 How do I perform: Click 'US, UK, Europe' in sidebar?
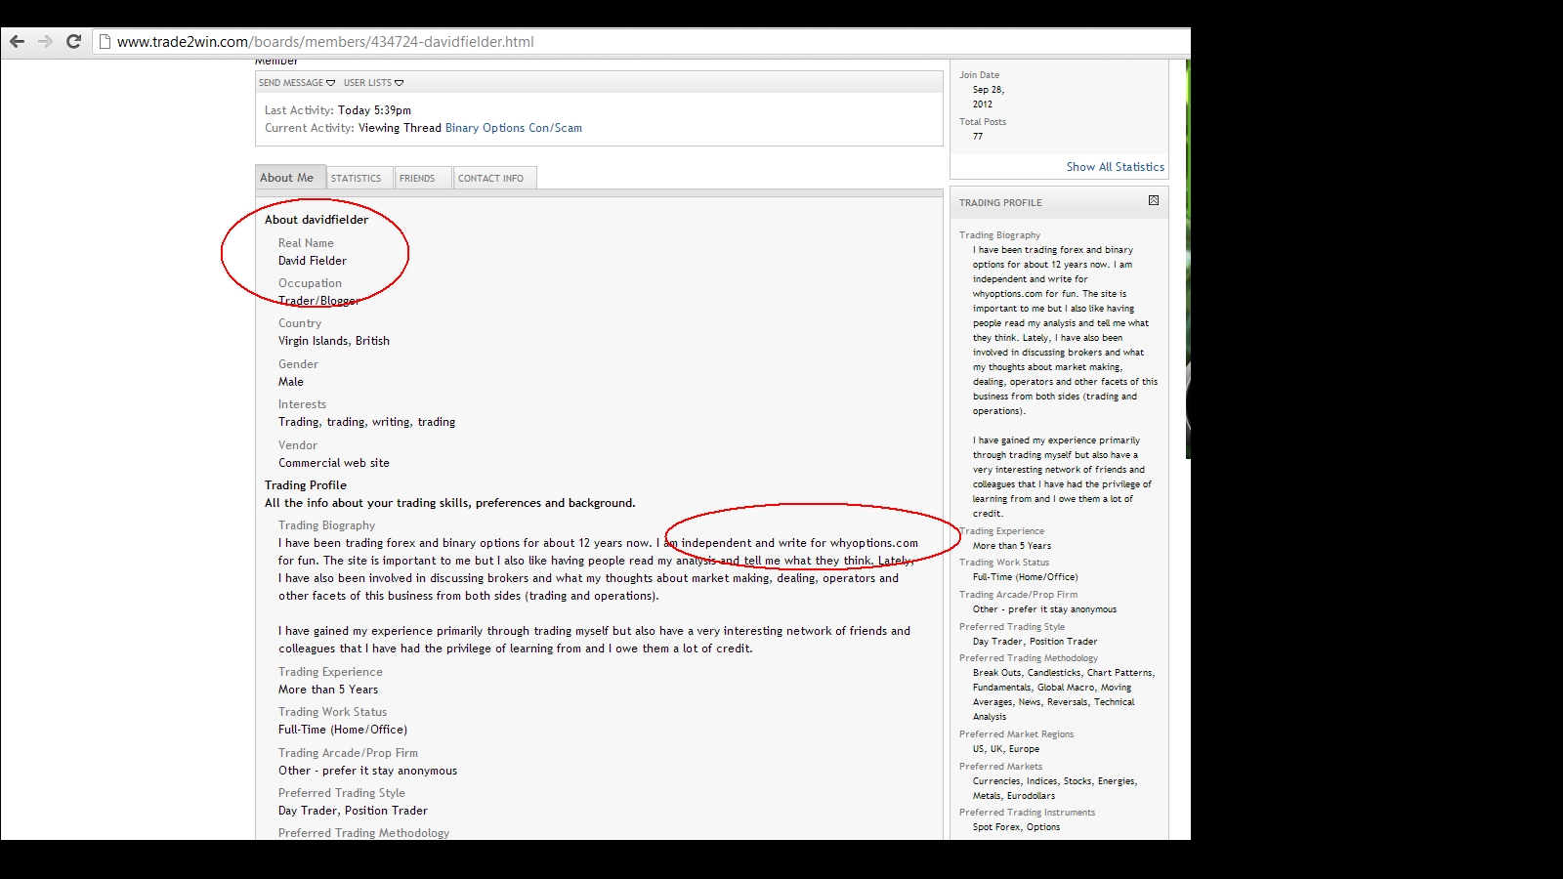(x=1006, y=749)
